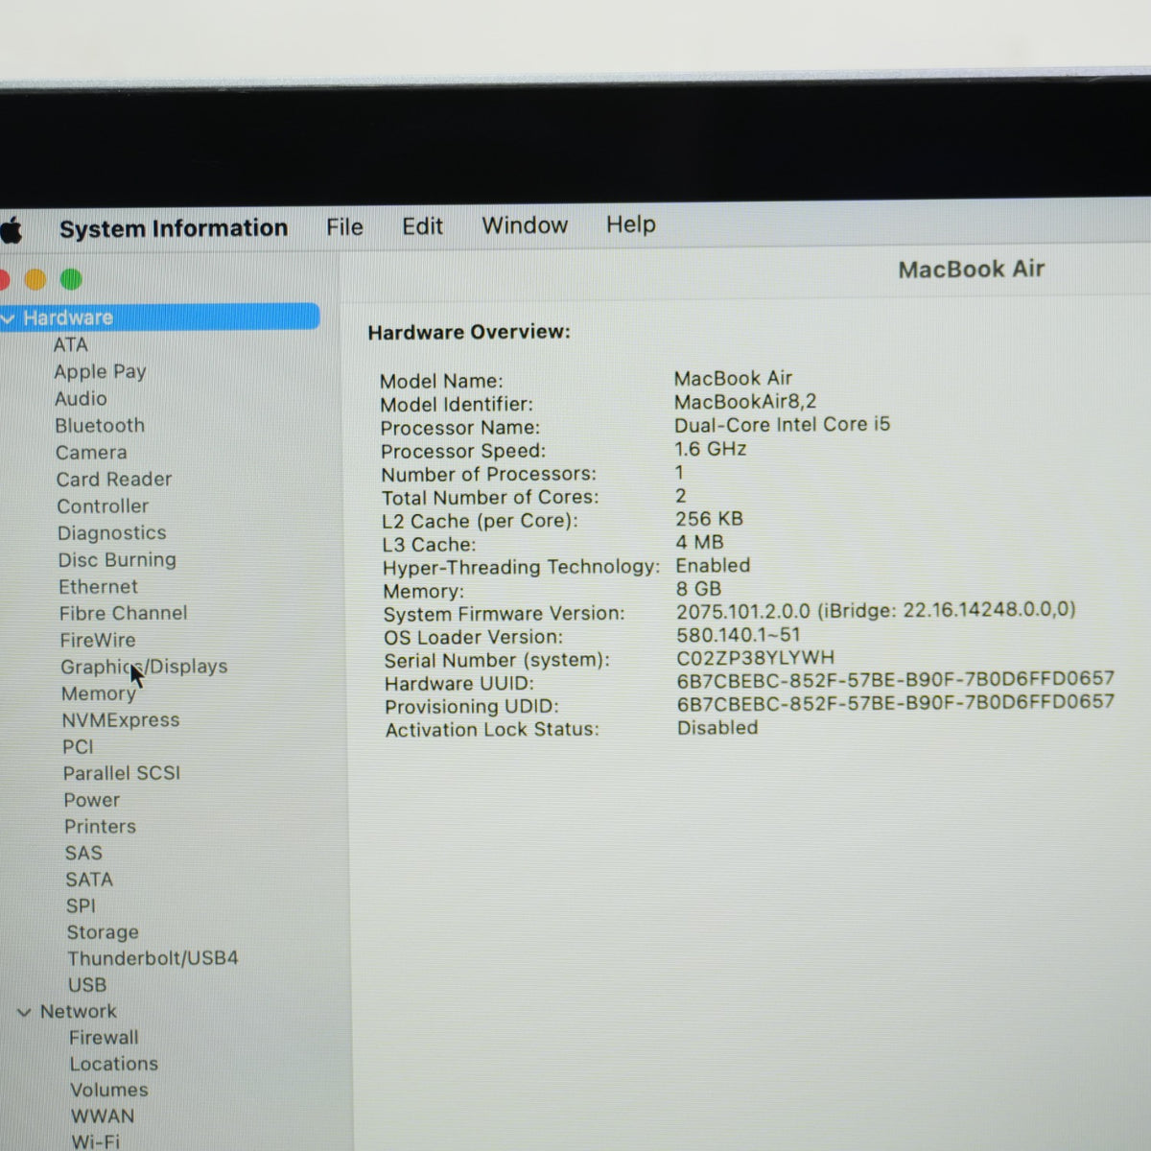Select Apple Pay in the sidebar
Image resolution: width=1151 pixels, height=1151 pixels.
(x=101, y=371)
